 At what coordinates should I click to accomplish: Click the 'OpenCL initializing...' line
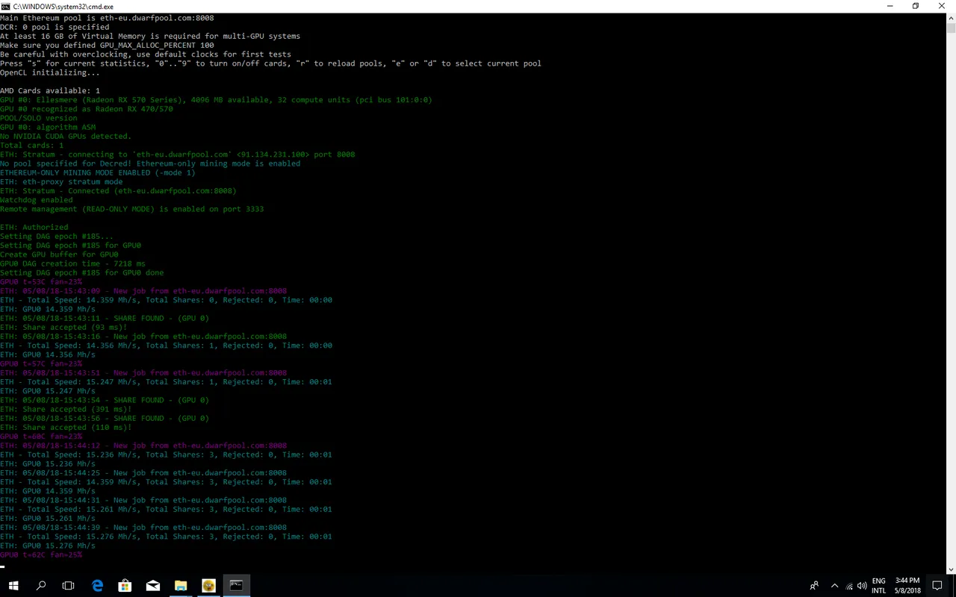tap(50, 72)
